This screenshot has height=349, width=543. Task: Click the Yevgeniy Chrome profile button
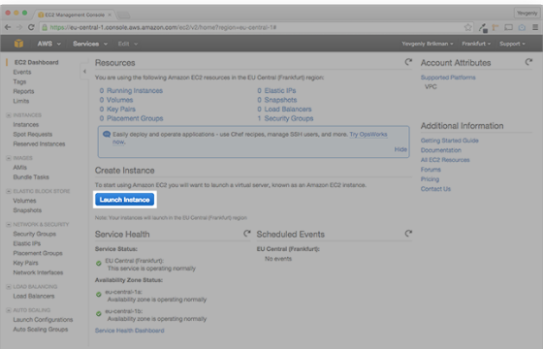pyautogui.click(x=527, y=14)
